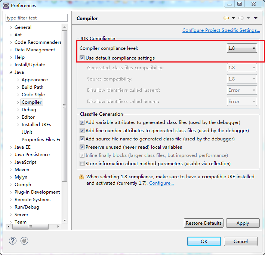Click the back navigation arrow icon
Image resolution: width=265 pixels, height=255 pixels.
[226, 18]
